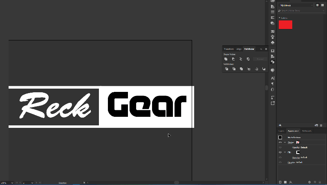The image size is (327, 185).
Task: Collapse the Fill row expander arrow
Action: 285,152
